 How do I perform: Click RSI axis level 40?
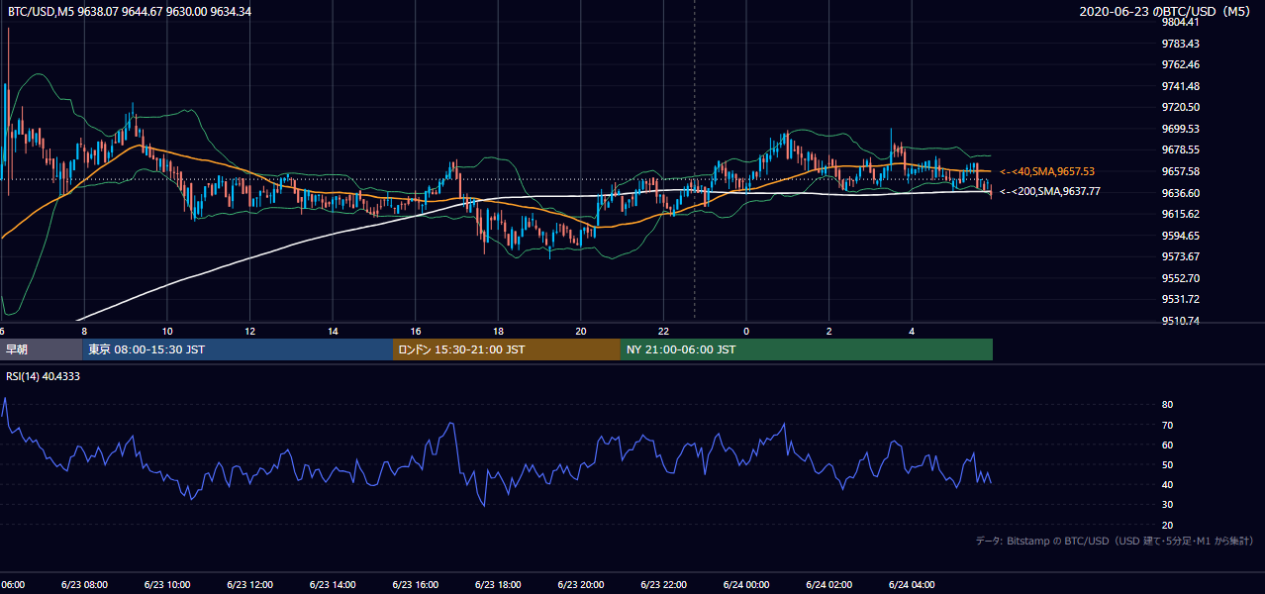point(1168,484)
